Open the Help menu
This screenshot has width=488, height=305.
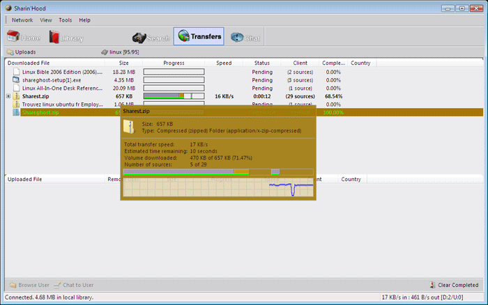click(x=85, y=20)
